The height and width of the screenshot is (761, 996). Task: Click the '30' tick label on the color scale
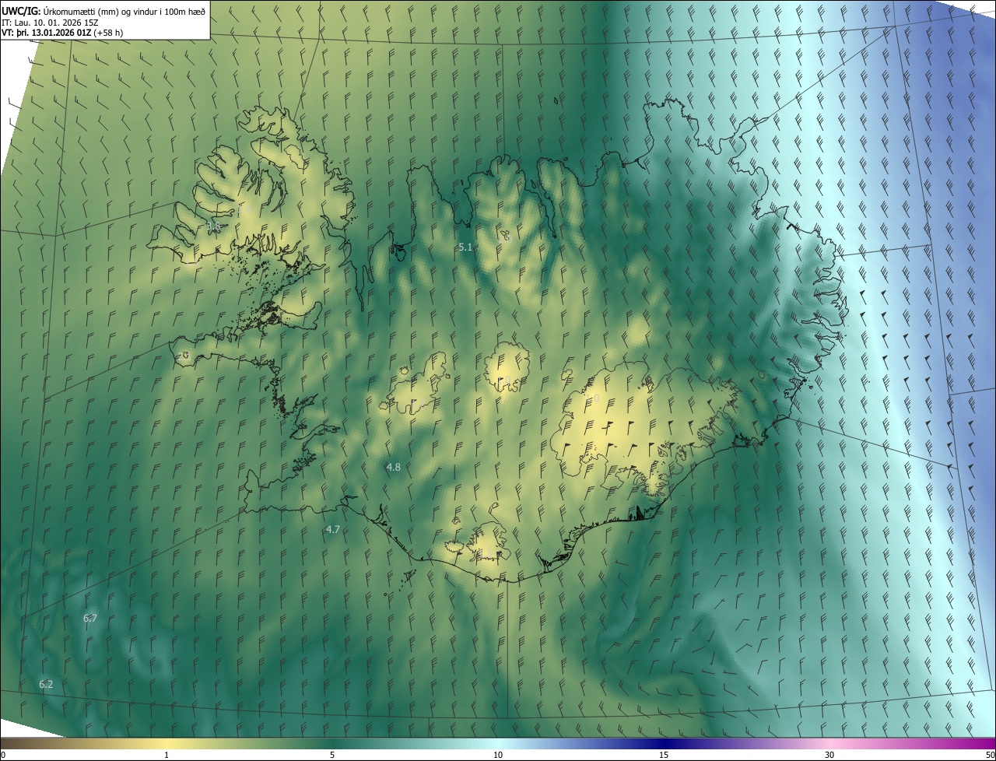(829, 755)
